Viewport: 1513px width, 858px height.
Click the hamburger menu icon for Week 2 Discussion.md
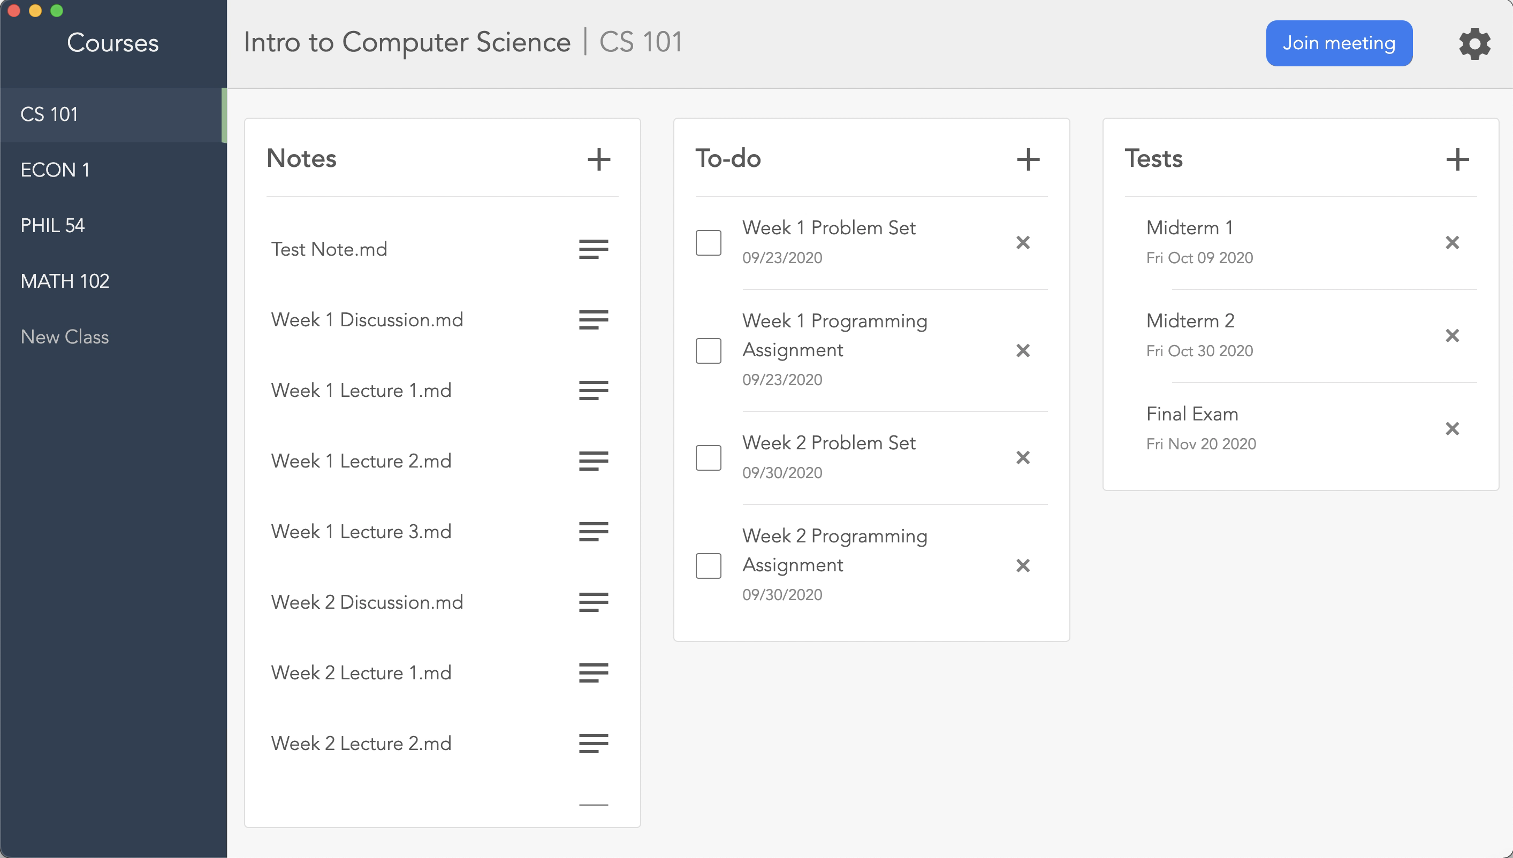592,602
